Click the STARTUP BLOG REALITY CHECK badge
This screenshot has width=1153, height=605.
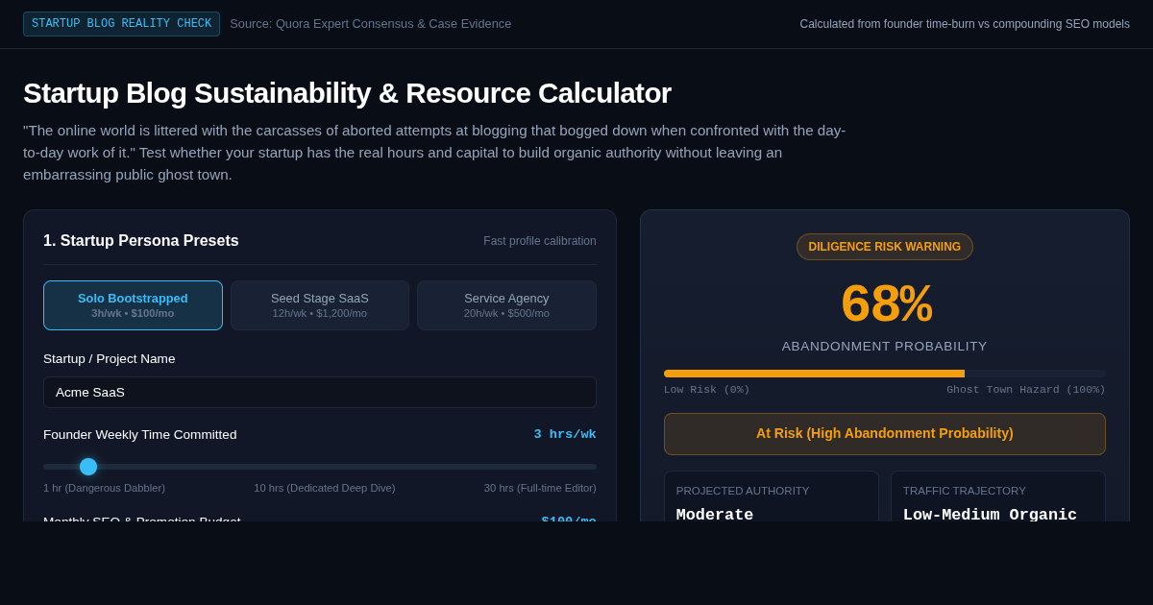pos(121,24)
